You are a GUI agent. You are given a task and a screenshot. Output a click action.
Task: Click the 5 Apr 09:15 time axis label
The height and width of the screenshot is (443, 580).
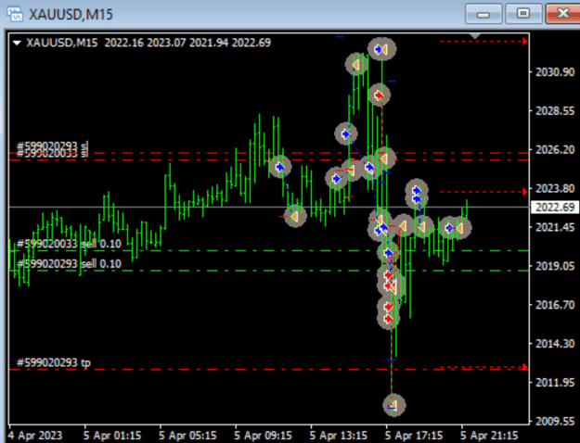[x=264, y=436]
